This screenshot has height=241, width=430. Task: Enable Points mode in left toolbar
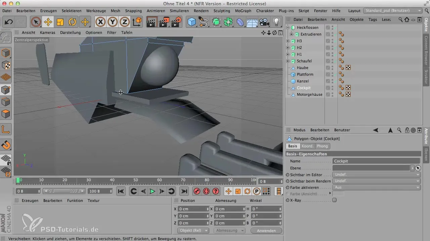pos(6,90)
